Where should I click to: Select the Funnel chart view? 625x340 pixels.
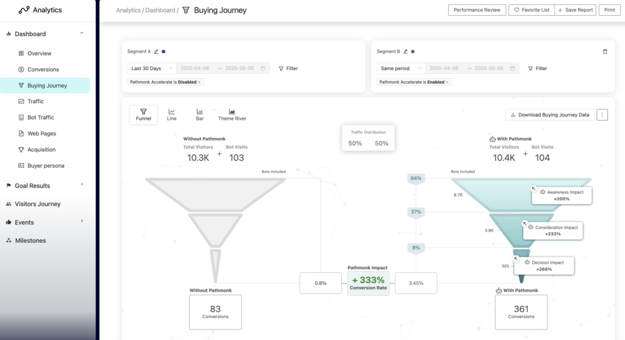click(143, 115)
